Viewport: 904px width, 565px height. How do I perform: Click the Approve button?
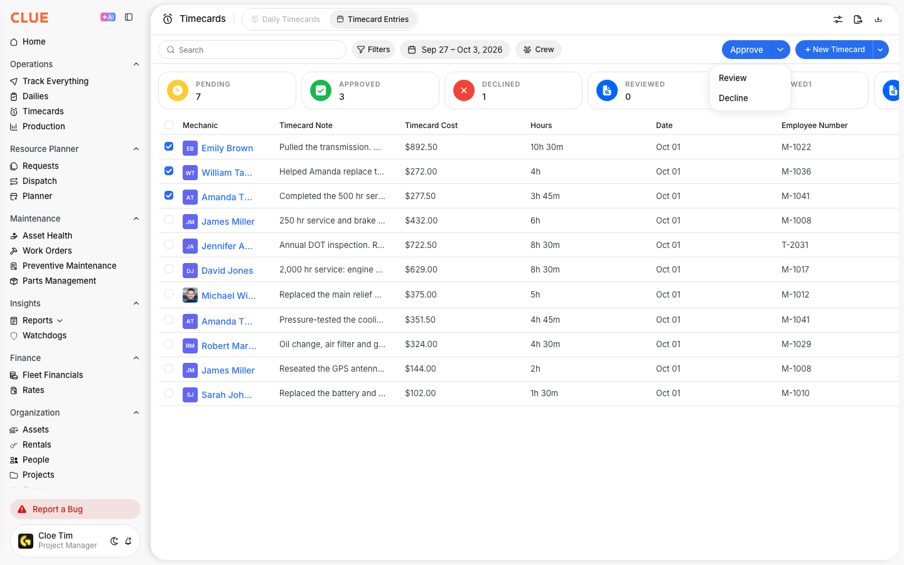746,50
